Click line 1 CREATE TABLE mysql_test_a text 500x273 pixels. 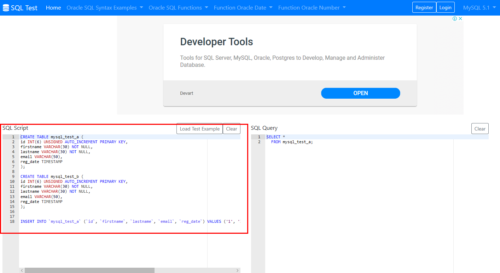pyautogui.click(x=52, y=137)
